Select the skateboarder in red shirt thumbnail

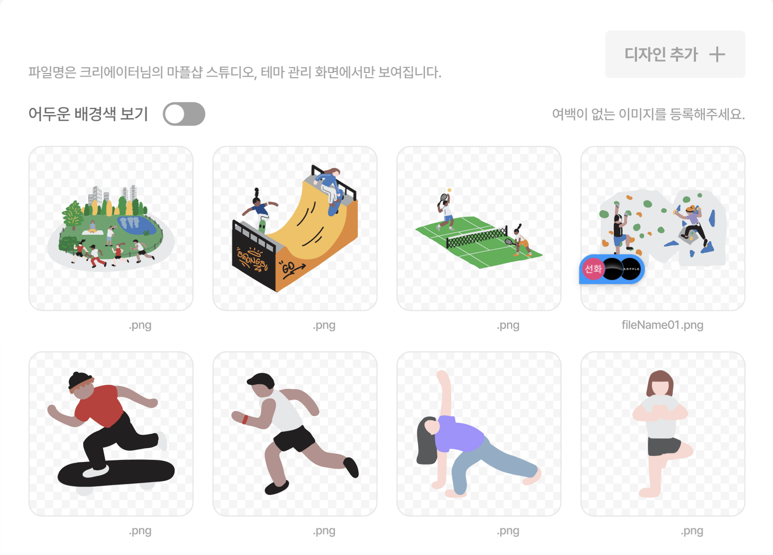point(111,434)
